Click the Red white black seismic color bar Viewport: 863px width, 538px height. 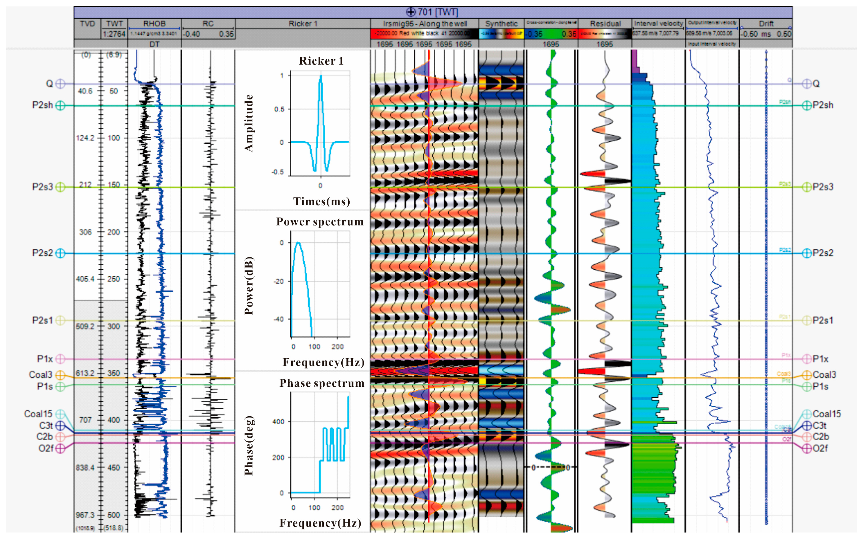click(424, 34)
